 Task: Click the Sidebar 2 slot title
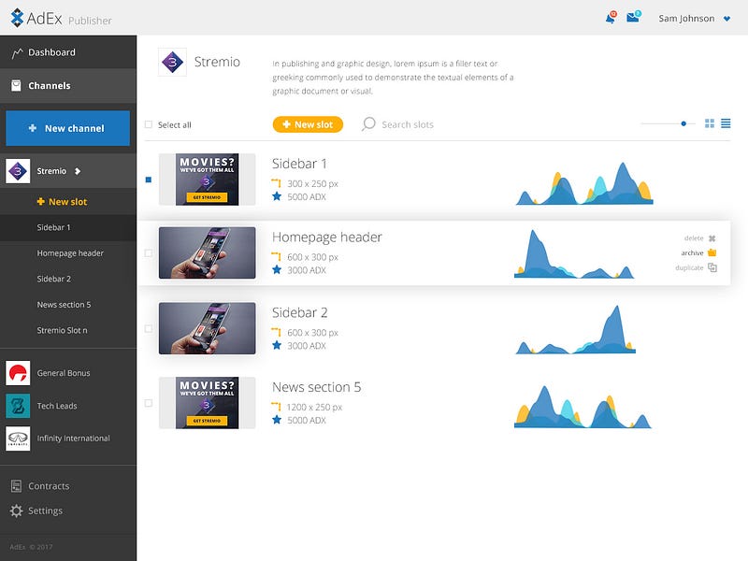pos(300,312)
